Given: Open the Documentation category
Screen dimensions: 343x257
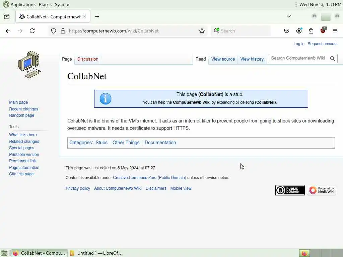Looking at the screenshot, I should pos(160,143).
